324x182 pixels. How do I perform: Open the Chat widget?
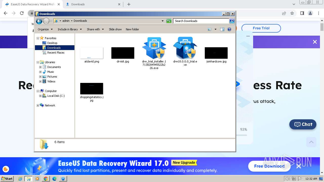[x=303, y=124]
